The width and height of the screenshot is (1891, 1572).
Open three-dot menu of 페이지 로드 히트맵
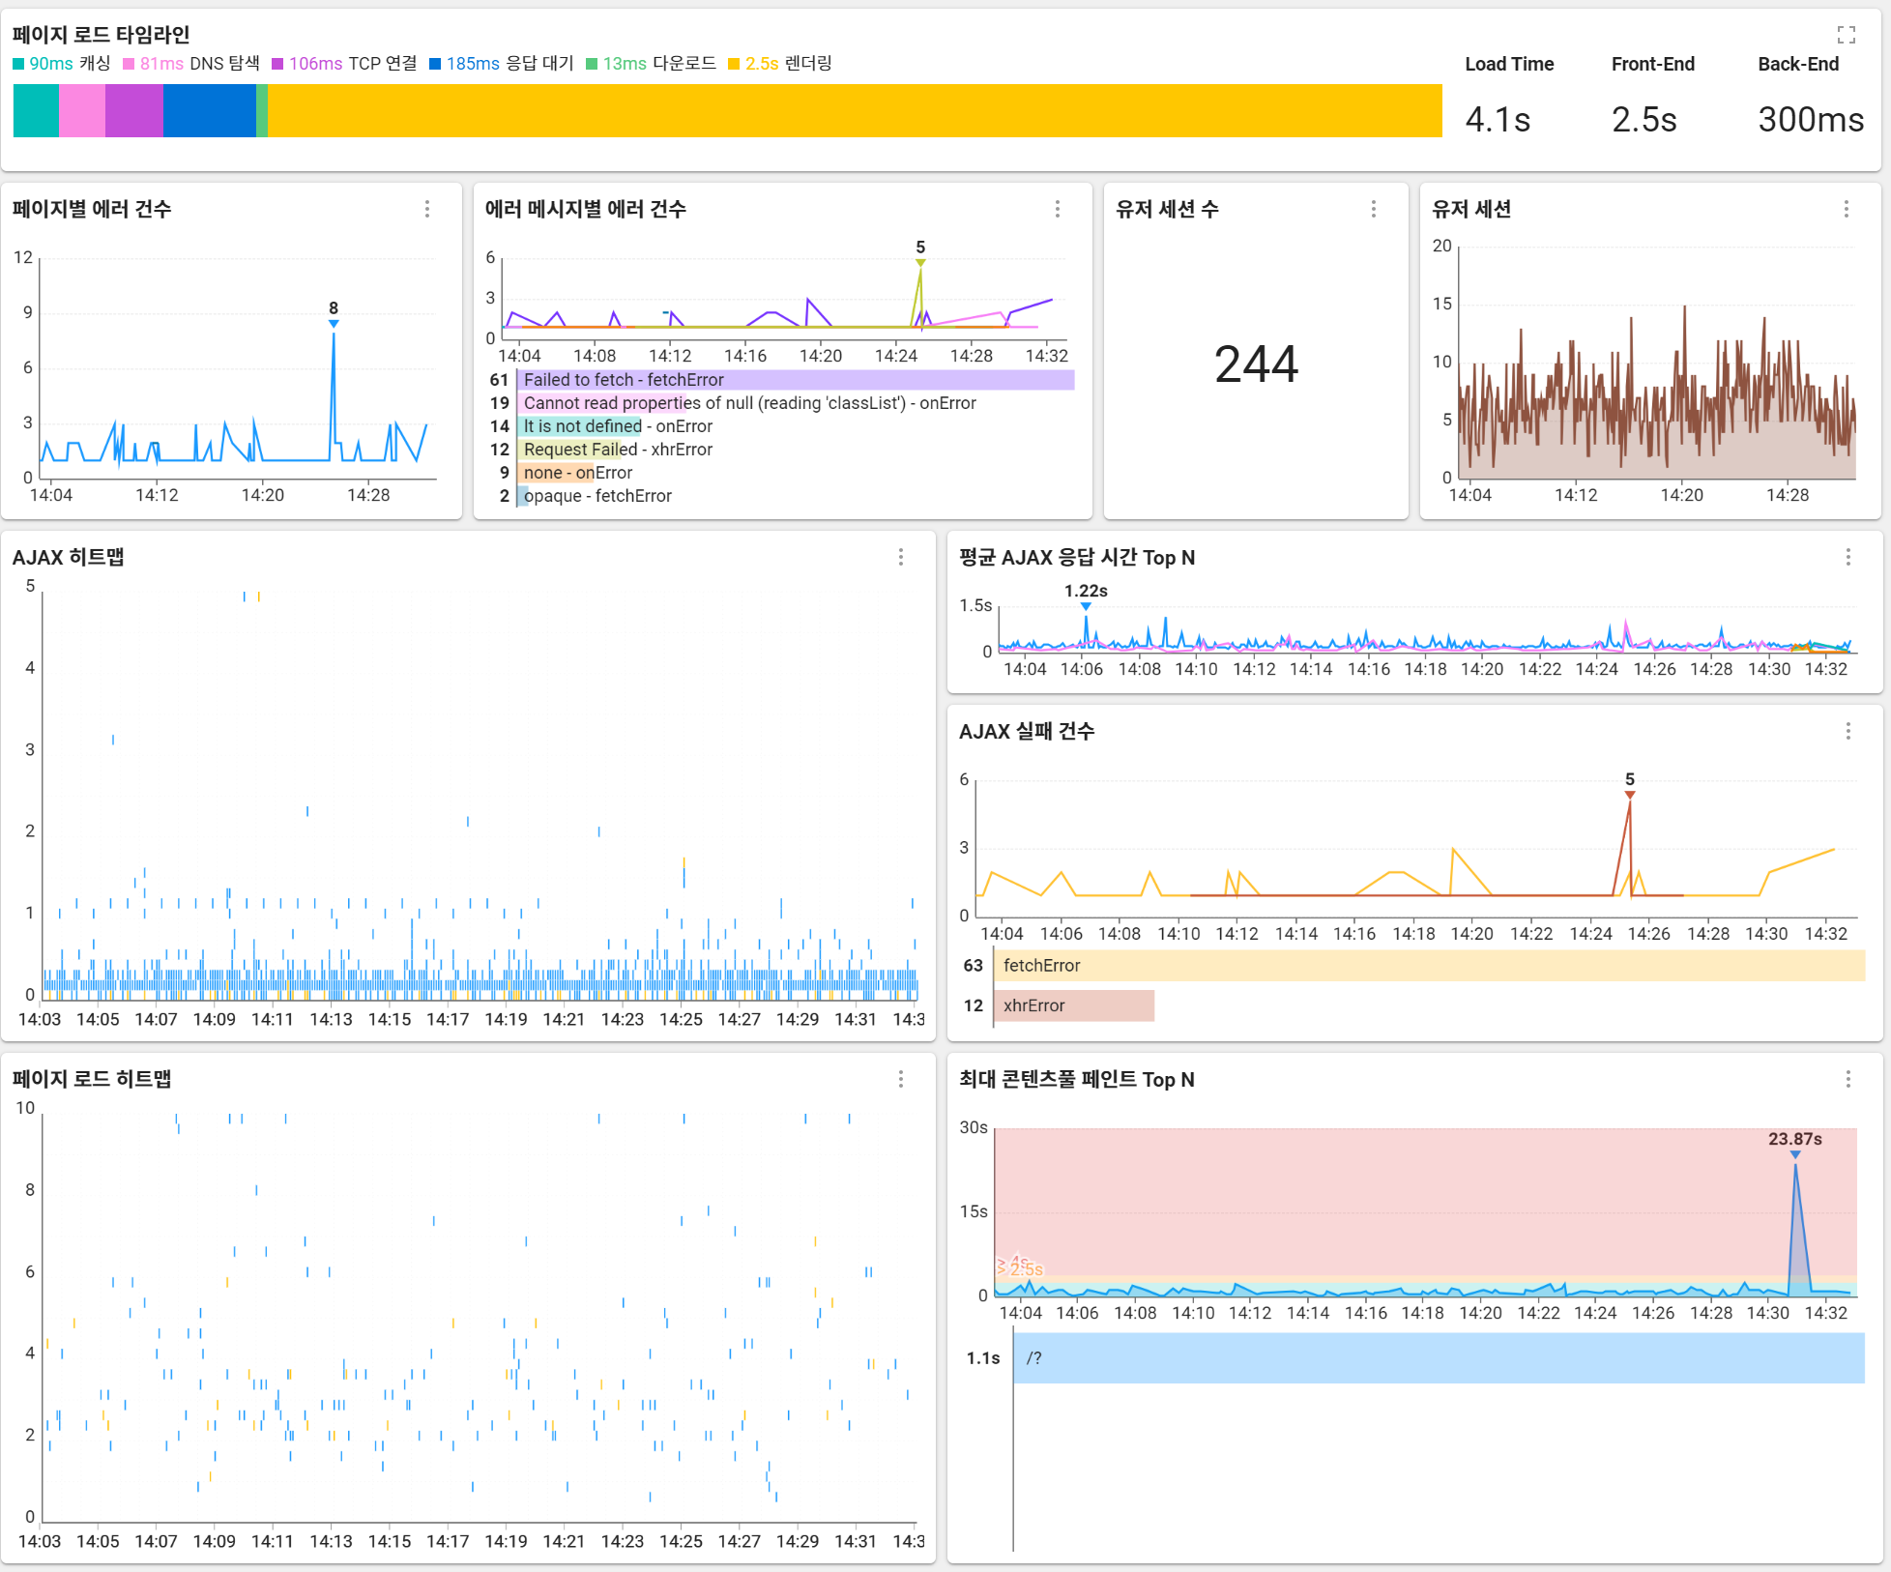pos(901,1079)
